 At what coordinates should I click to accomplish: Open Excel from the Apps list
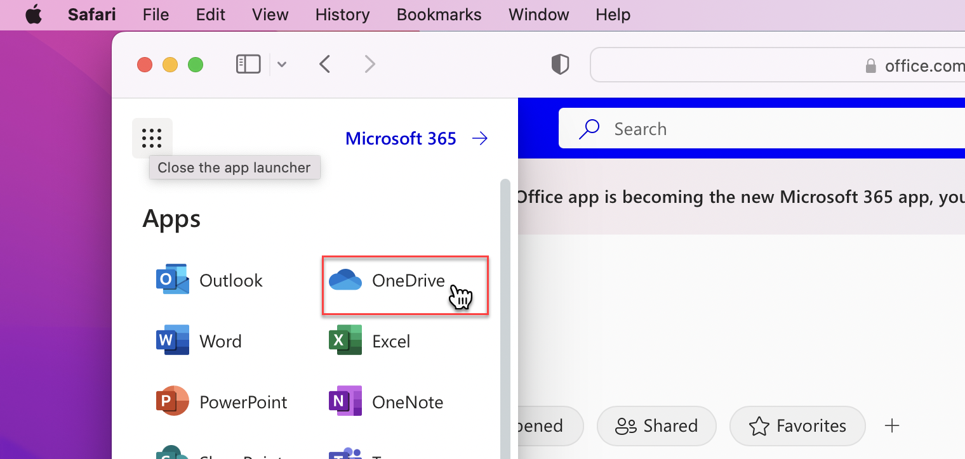point(369,341)
